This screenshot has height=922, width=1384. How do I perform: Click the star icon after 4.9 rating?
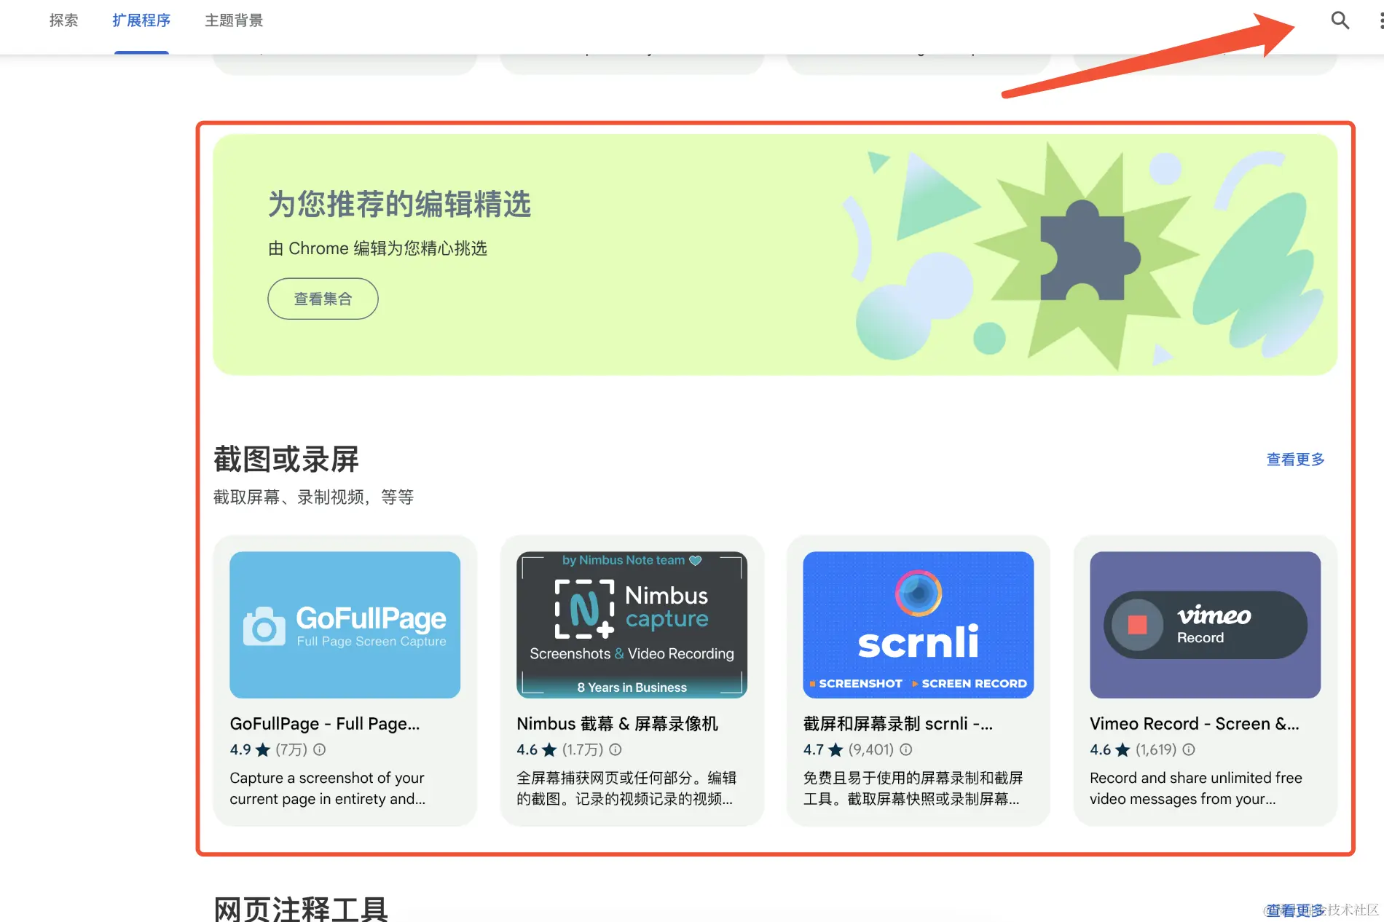(263, 749)
